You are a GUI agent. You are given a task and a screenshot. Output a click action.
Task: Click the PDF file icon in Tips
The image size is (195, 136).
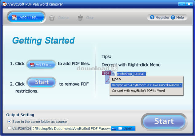pos(107,77)
